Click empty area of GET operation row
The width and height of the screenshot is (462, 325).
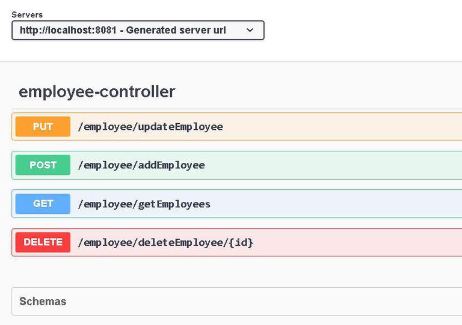(349, 204)
